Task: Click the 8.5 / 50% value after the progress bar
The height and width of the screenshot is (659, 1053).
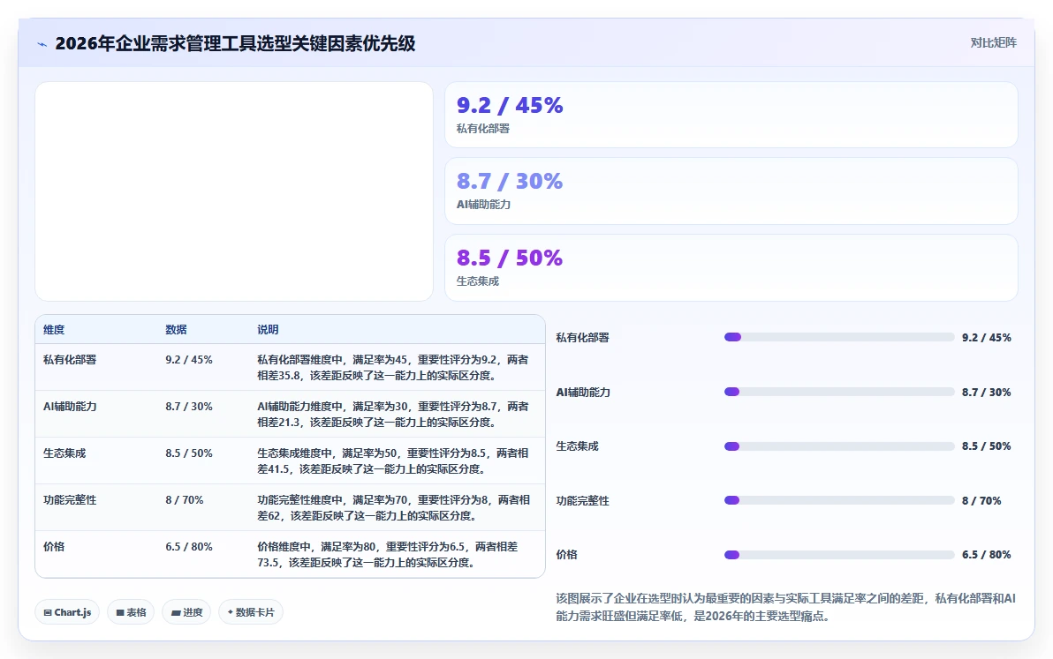Action: [x=987, y=446]
